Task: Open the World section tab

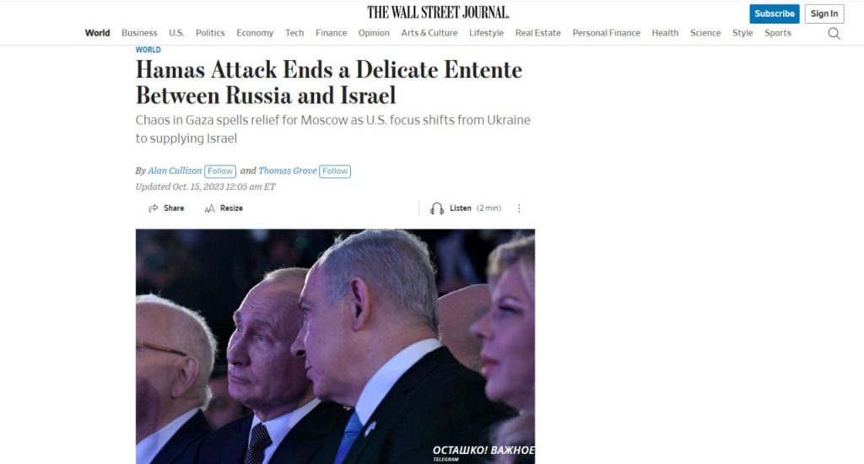Action: [98, 33]
